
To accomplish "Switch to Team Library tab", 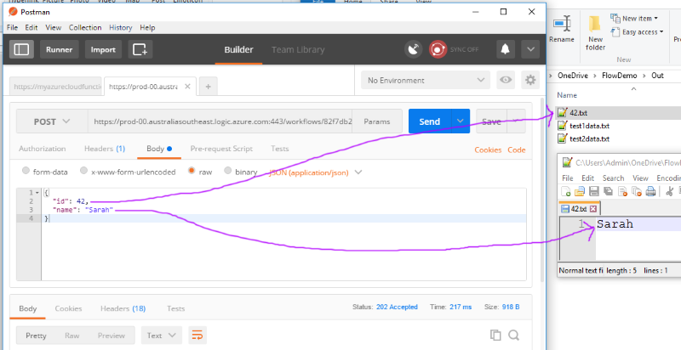I will click(x=298, y=49).
